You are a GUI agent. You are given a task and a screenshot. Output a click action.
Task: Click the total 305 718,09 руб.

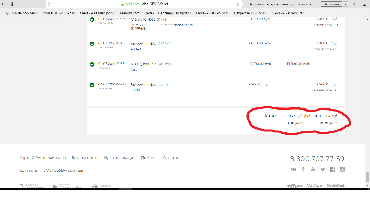click(299, 116)
